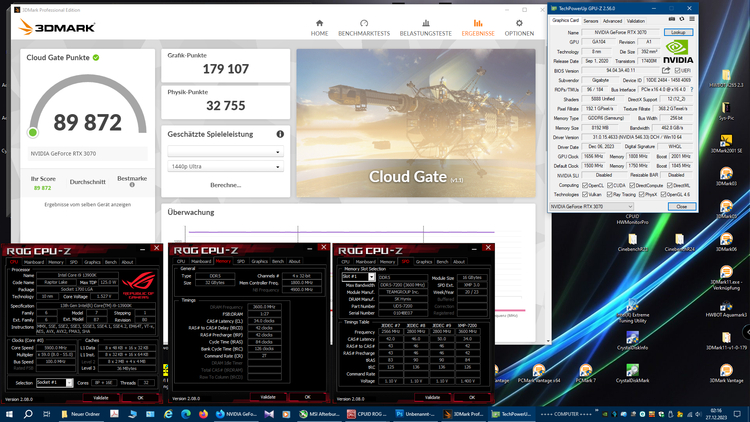Open Bench tab in the middle CPU-Z window
750x422 pixels.
pyautogui.click(x=278, y=261)
